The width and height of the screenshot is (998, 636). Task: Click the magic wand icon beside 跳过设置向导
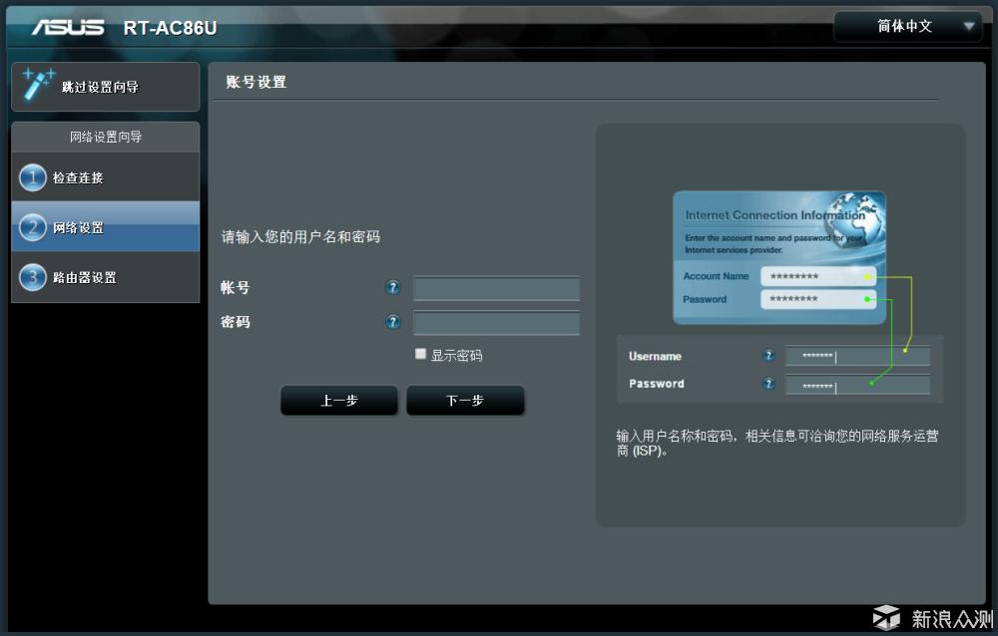pyautogui.click(x=37, y=85)
